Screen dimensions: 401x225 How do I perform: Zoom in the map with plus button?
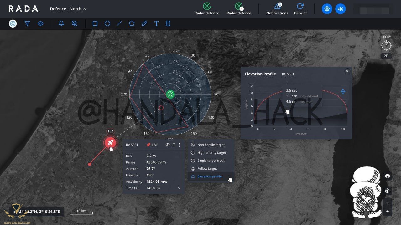[x=388, y=212]
